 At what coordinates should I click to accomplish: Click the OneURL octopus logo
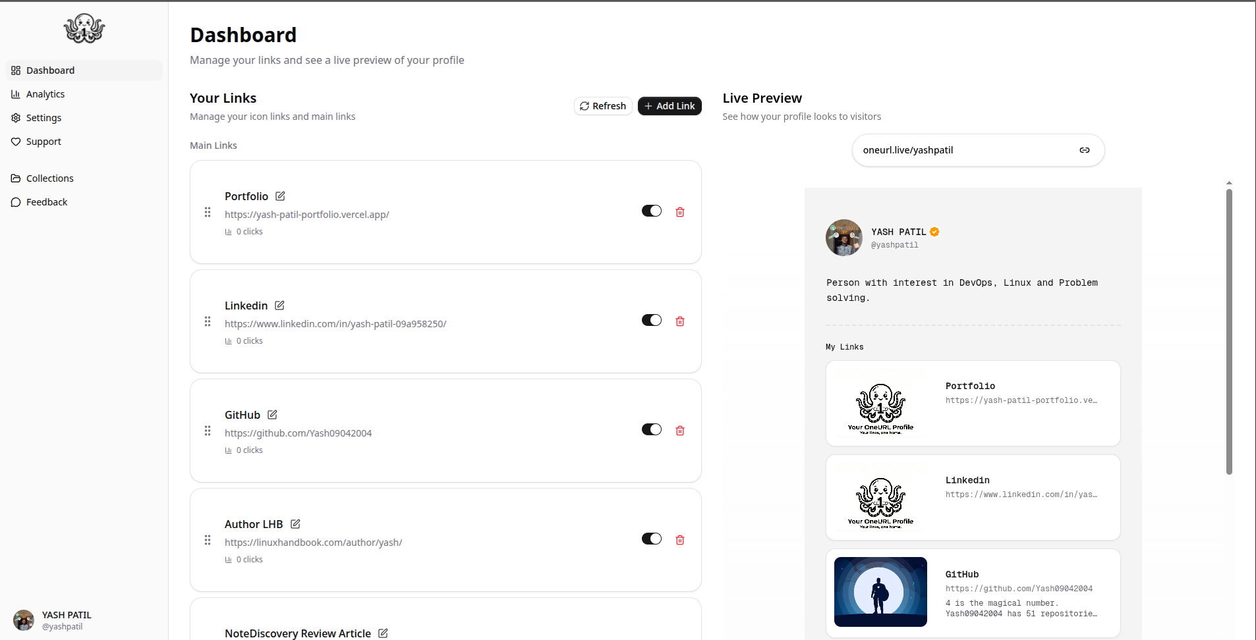84,28
